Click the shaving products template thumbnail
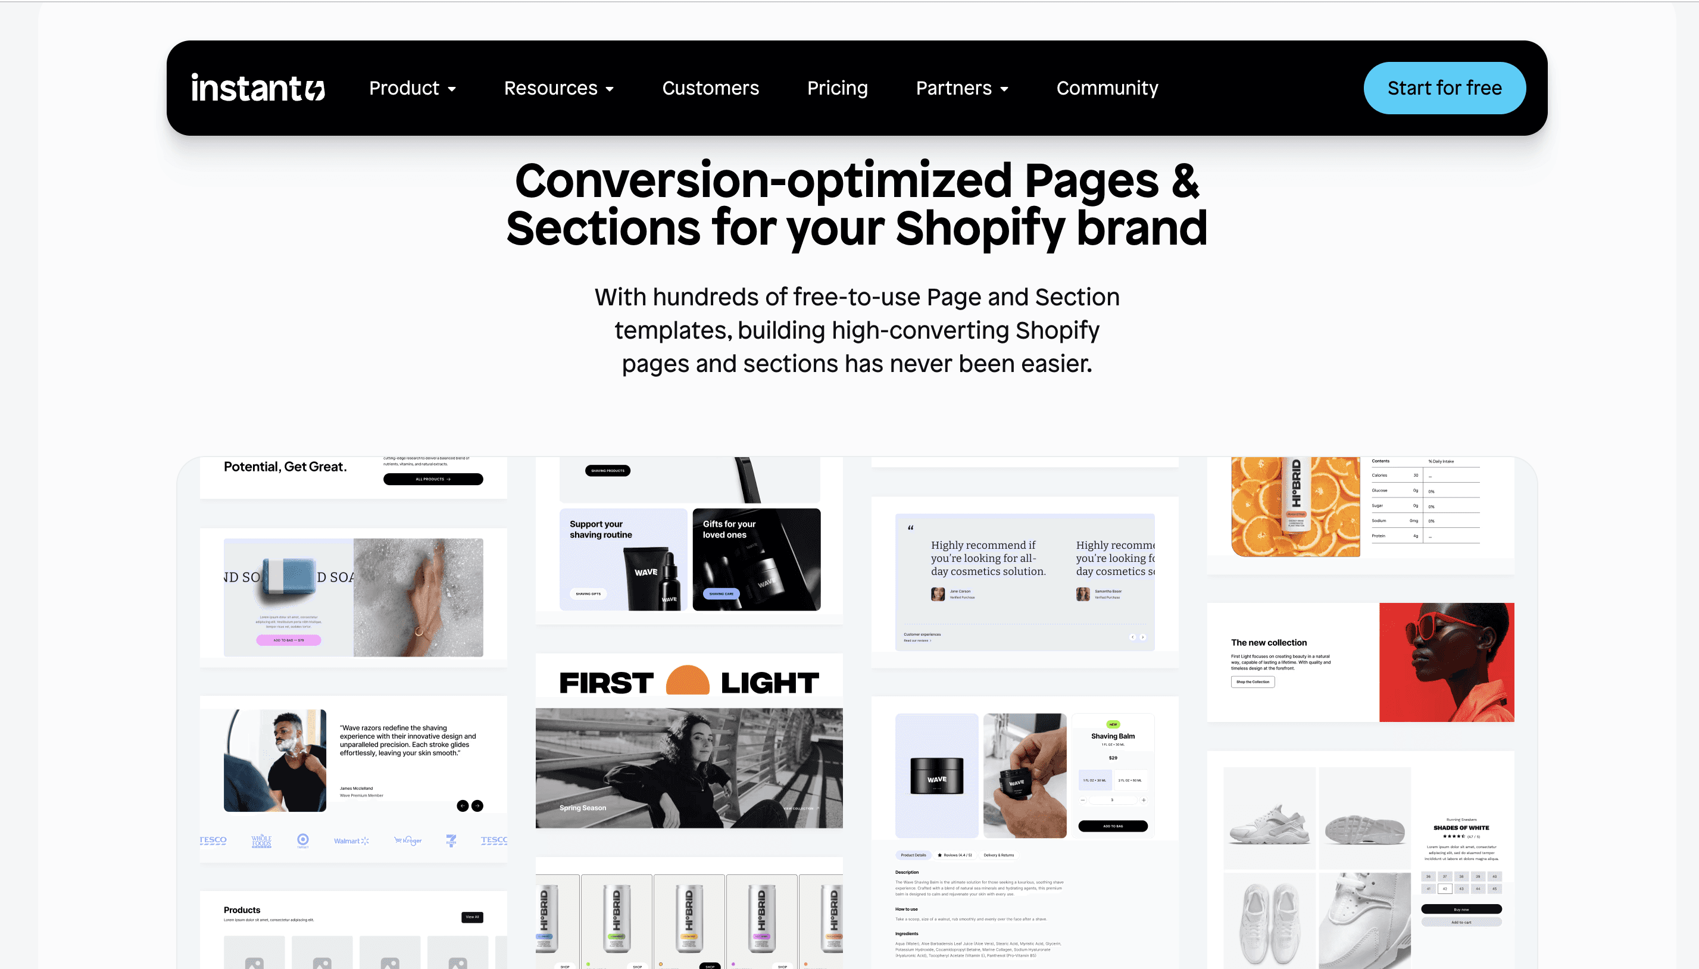1699x969 pixels. 689,534
